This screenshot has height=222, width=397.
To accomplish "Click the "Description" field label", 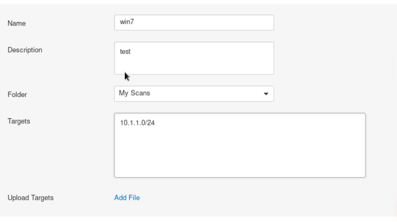I will [25, 50].
